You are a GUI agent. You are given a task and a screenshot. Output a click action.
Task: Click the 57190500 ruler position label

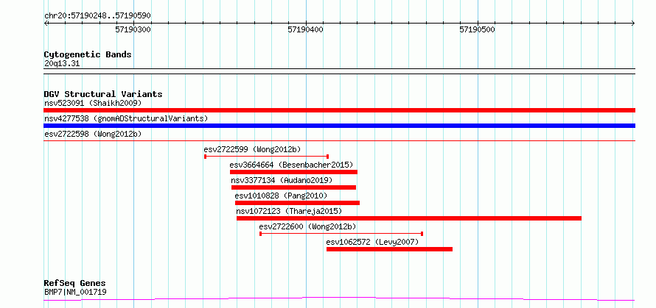coord(478,29)
